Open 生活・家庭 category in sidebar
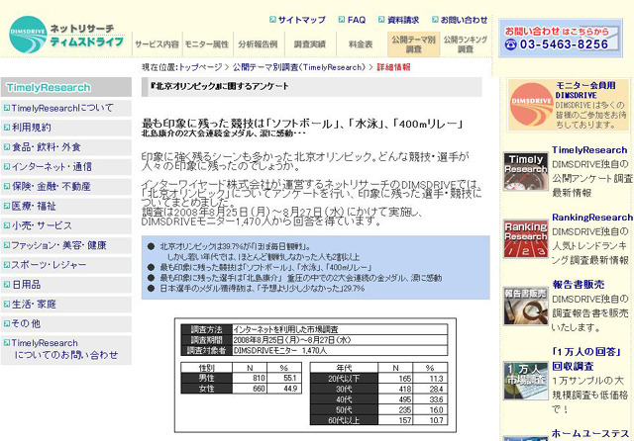This screenshot has width=634, height=441. (x=34, y=304)
